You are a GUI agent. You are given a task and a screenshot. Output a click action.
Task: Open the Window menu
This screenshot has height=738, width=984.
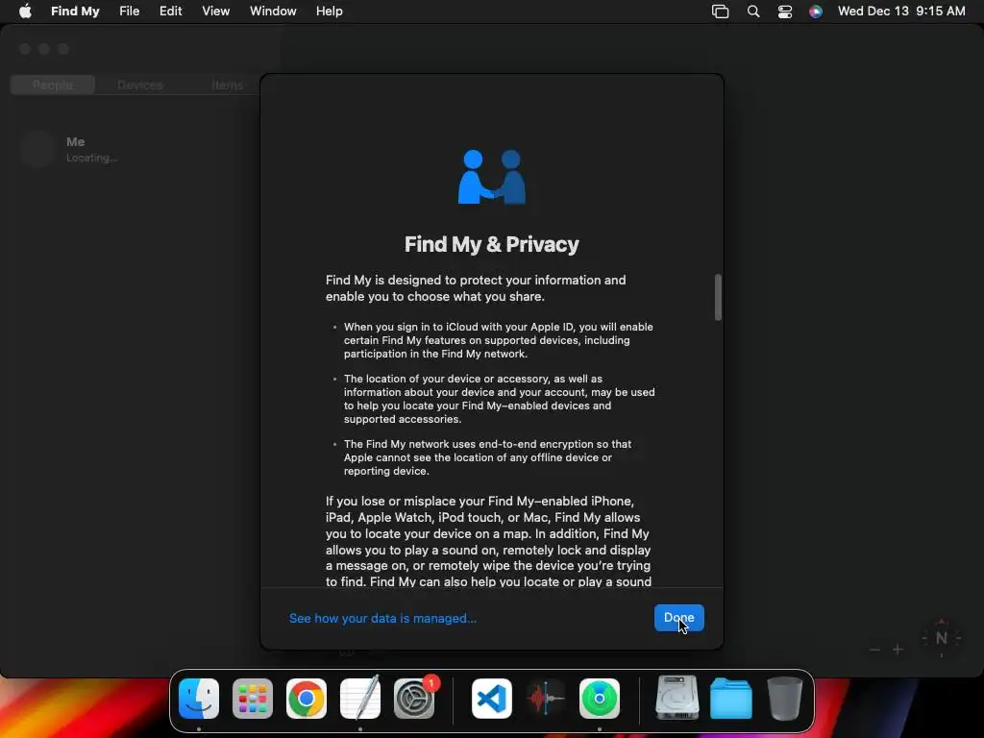click(273, 12)
